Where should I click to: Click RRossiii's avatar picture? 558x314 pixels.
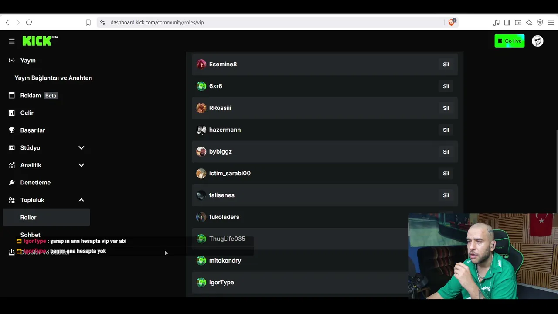pos(201,108)
